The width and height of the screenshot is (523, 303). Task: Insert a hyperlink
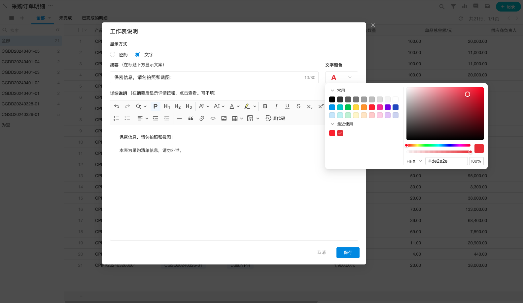coord(202,119)
